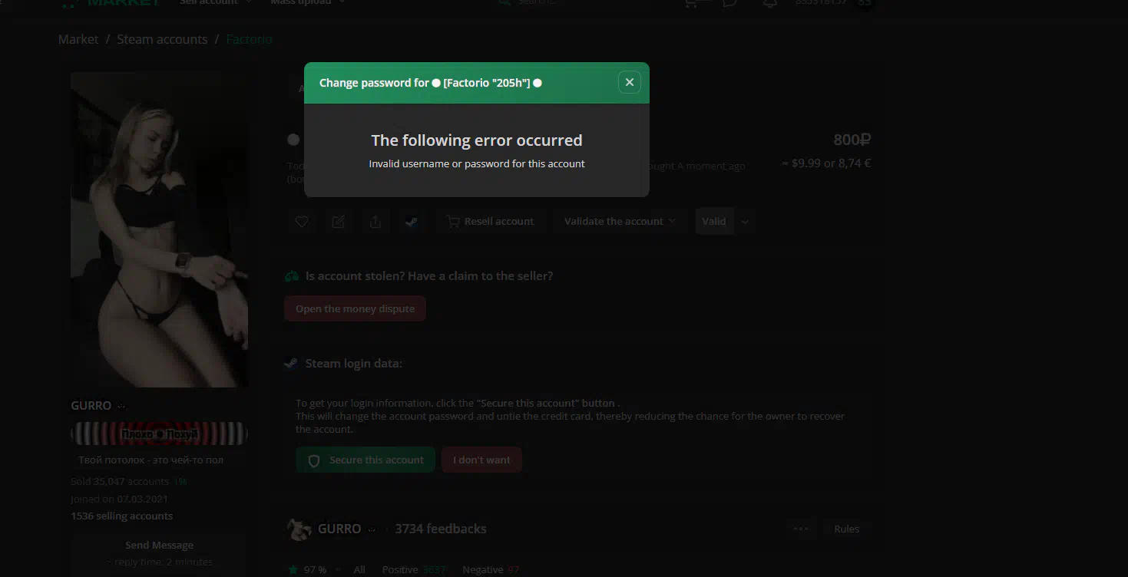Go to Steam accounts breadcrumb link
The height and width of the screenshot is (577, 1128).
click(x=162, y=39)
